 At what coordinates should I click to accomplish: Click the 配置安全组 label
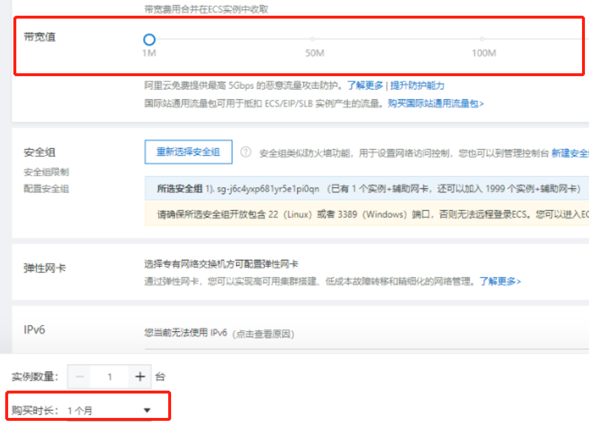[x=46, y=189]
